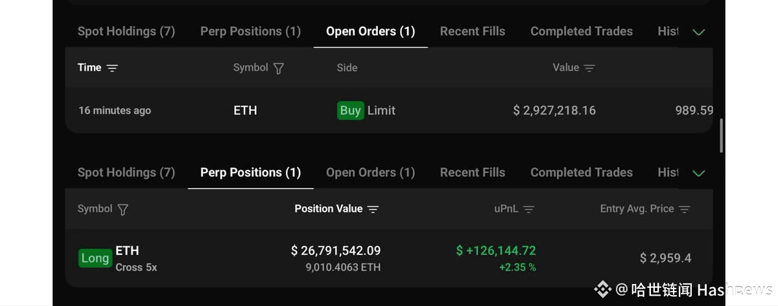Click the sort icon beside uPnL

(x=529, y=209)
